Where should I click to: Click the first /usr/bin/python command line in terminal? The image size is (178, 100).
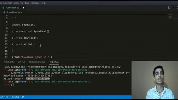pyautogui.click(x=62, y=67)
